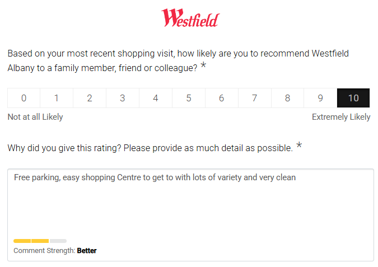Click the 'Not at all Likely' label

[x=35, y=117]
